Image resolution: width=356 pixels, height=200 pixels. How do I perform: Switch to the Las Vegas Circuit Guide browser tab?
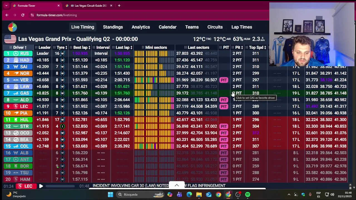click(x=89, y=6)
